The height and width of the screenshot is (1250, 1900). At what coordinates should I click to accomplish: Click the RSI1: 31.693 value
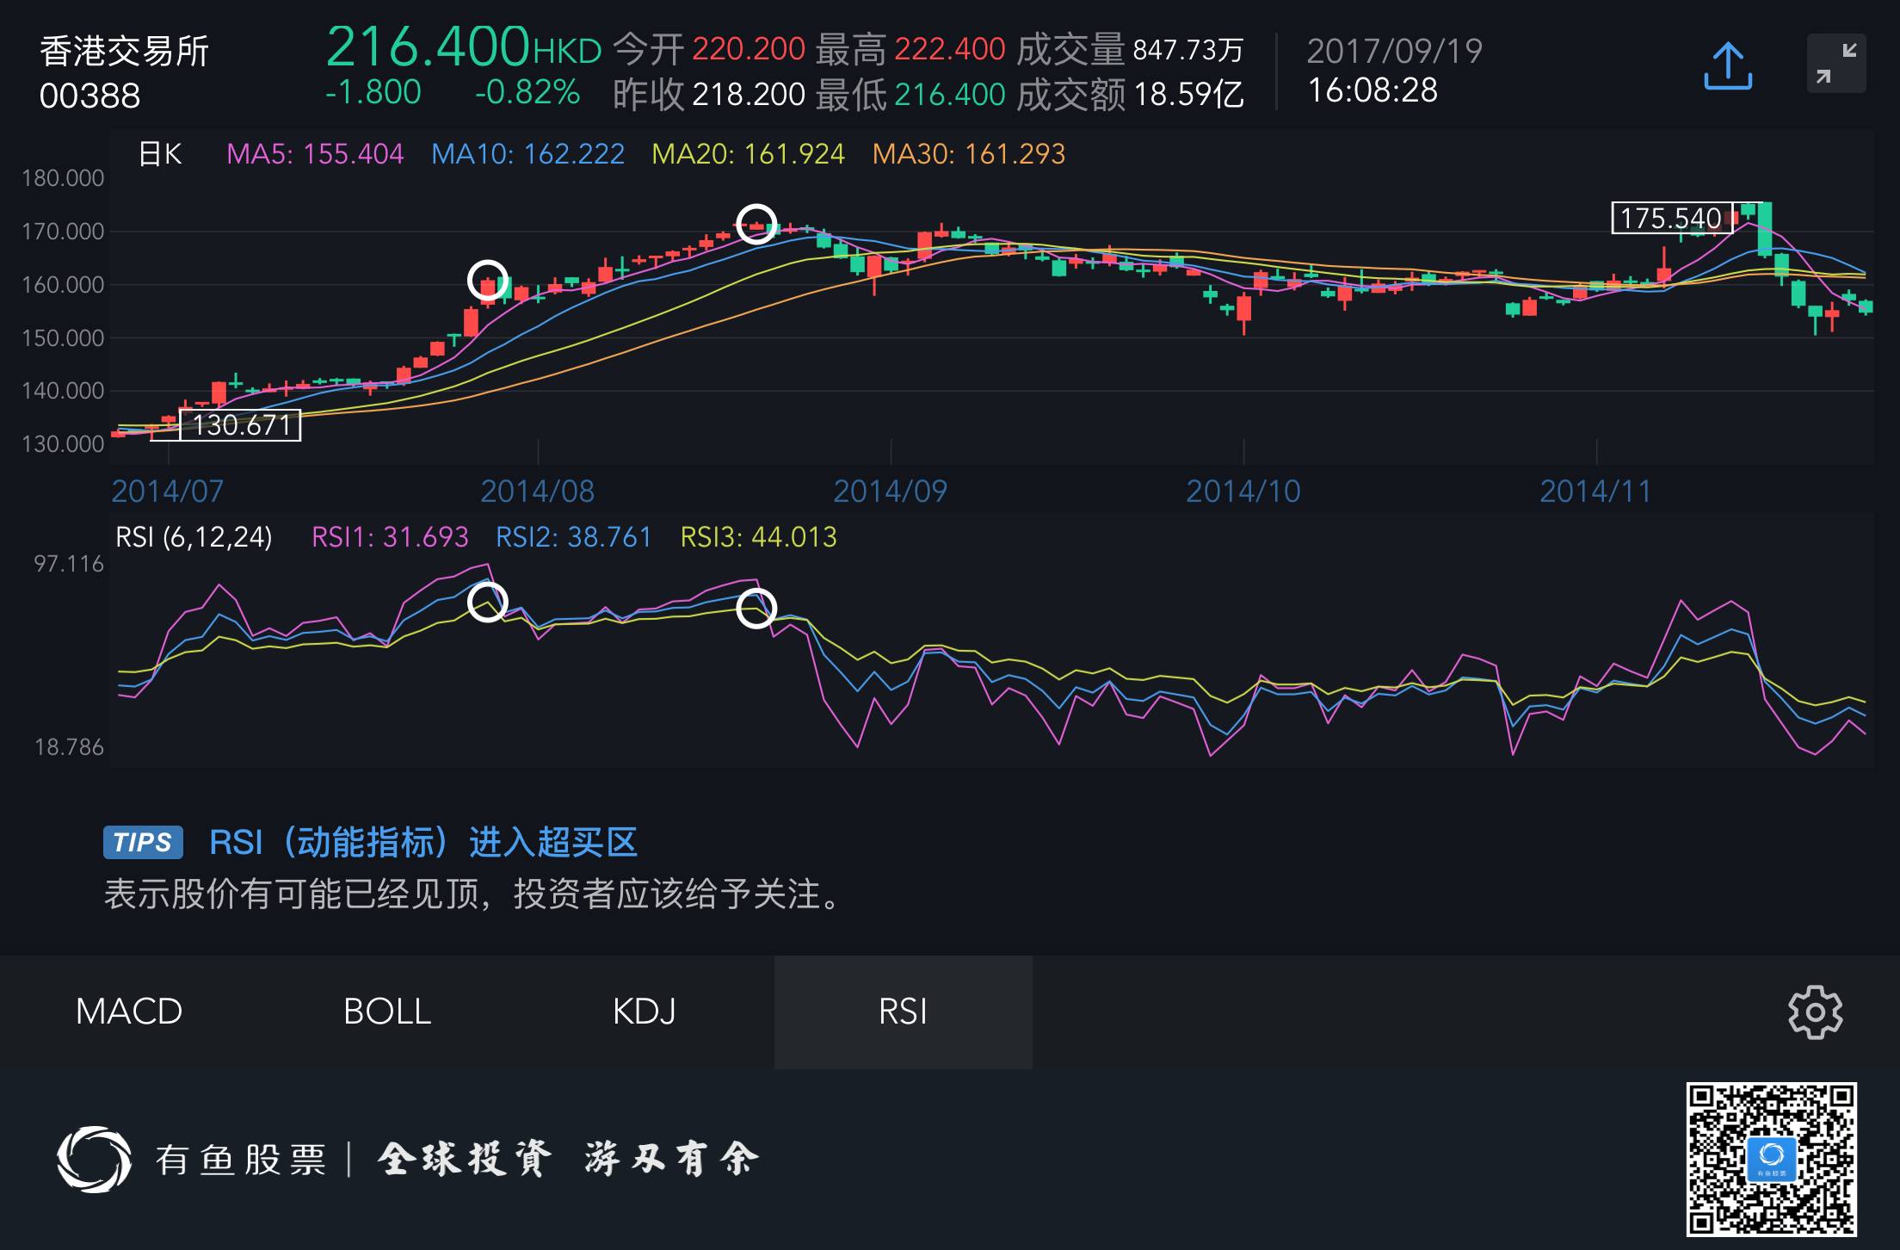390,537
